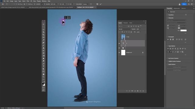The image size is (195, 109).
Task: Open the File menu
Action: tap(5, 1)
